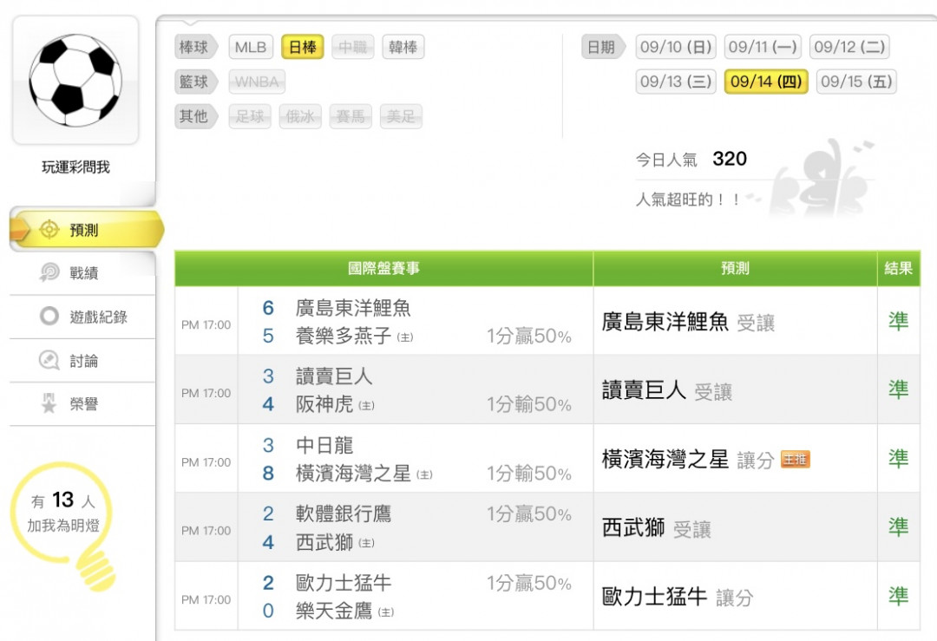Click 準 result for 西武獅 game
The width and height of the screenshot is (937, 641).
(x=899, y=527)
